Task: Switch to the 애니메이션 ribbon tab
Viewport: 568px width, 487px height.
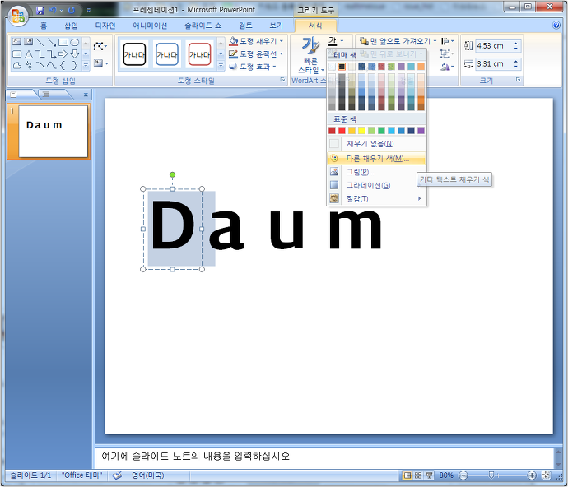Action: [x=150, y=26]
